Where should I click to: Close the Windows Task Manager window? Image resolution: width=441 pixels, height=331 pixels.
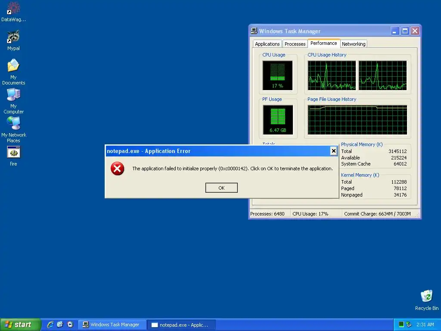pyautogui.click(x=415, y=31)
